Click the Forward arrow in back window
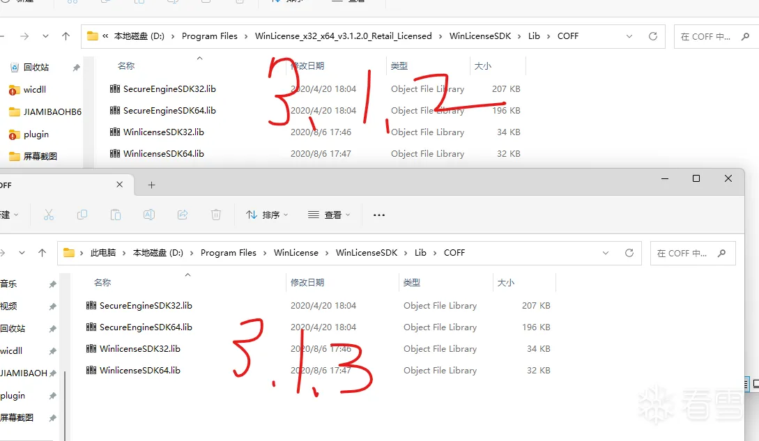Screen dimensions: 759x441 pos(24,36)
